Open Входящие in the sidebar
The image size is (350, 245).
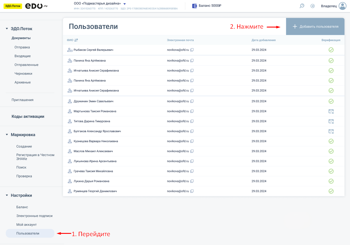[x=23, y=56]
